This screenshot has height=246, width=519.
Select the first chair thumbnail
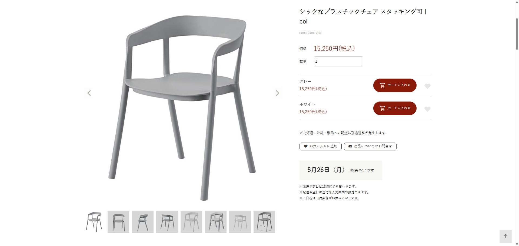(94, 222)
